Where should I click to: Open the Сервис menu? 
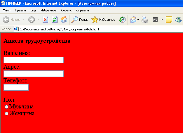[x=66, y=10]
